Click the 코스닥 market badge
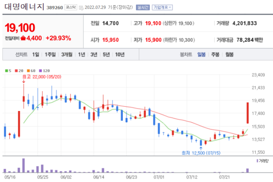This screenshot has height=182, width=273. [71, 8]
